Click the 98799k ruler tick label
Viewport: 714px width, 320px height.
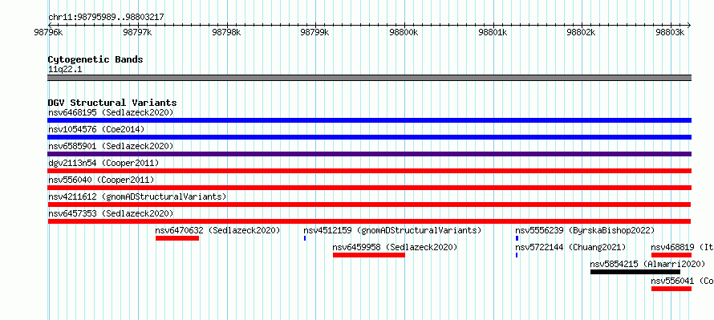(315, 33)
